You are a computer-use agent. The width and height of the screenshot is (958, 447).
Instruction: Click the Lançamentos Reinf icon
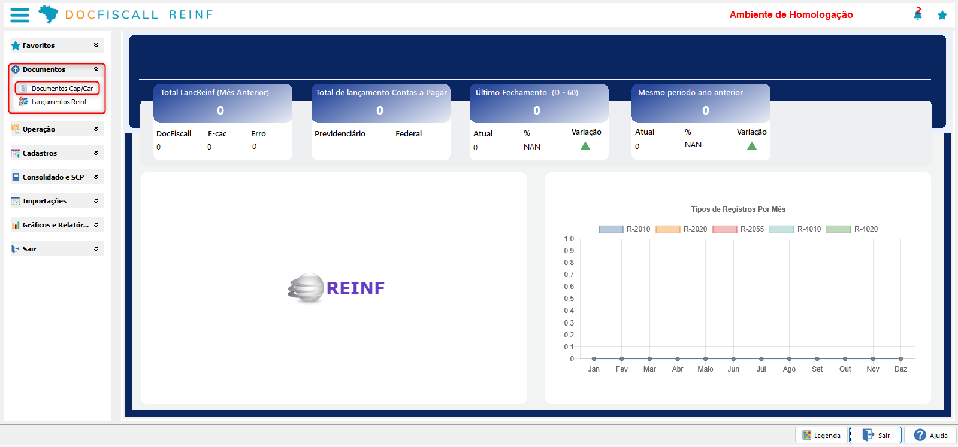click(x=23, y=101)
